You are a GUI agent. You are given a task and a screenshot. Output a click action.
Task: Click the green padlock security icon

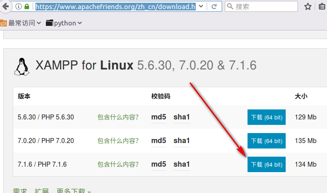point(27,6)
